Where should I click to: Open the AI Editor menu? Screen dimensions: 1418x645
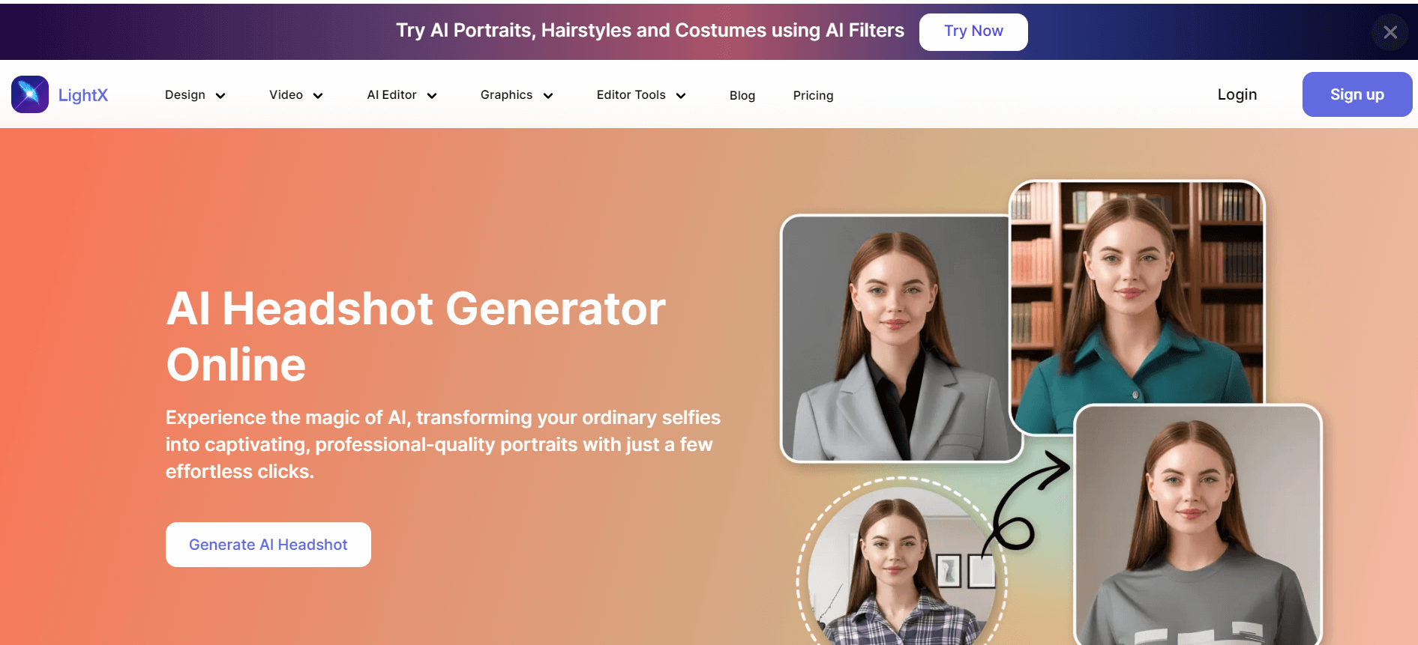391,95
